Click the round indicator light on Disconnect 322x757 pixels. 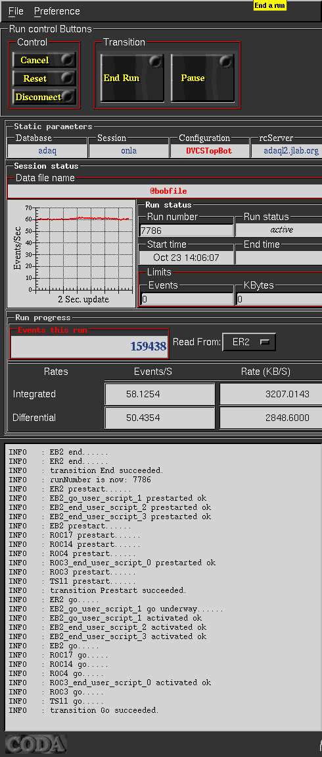tap(68, 96)
